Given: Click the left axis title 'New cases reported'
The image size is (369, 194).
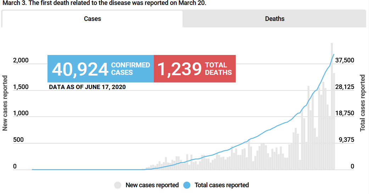Looking at the screenshot, I should pos(5,103).
